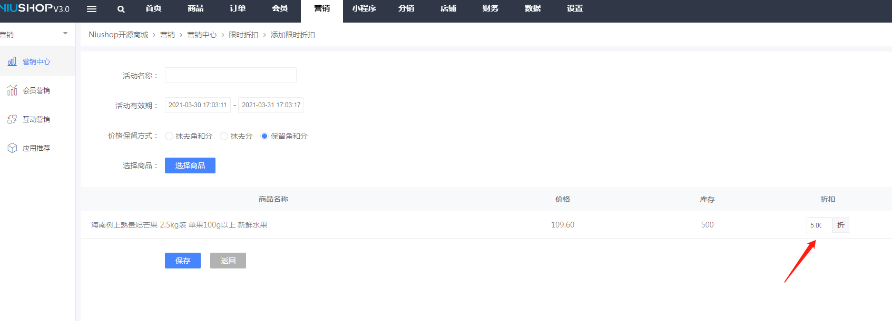
Task: Select 保留角和分 radio option
Action: click(x=264, y=136)
